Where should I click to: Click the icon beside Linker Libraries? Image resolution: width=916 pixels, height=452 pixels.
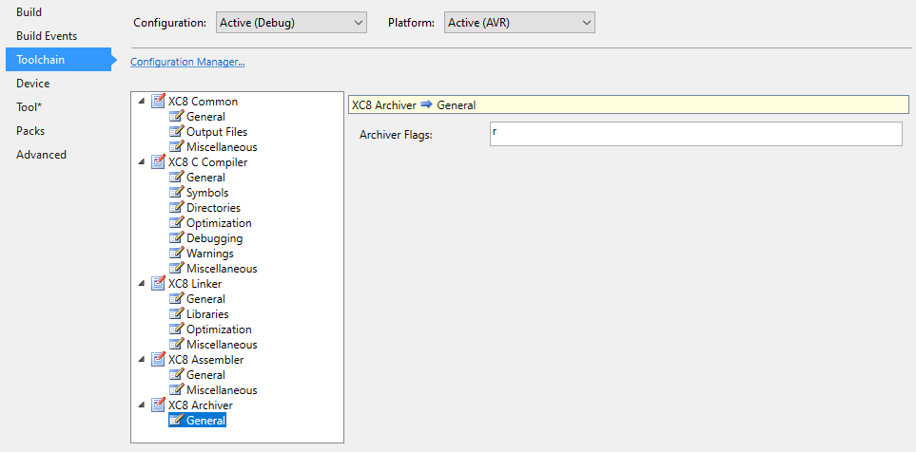176,313
